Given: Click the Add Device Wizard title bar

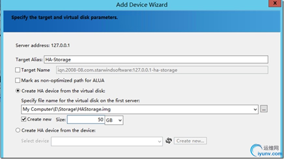Looking at the screenshot, I should 142,5.
